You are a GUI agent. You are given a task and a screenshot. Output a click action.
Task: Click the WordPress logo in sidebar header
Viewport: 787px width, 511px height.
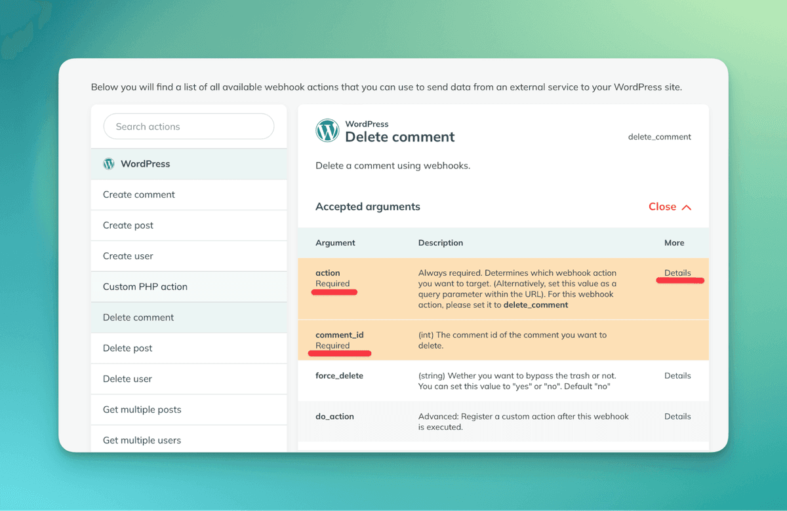(x=109, y=164)
